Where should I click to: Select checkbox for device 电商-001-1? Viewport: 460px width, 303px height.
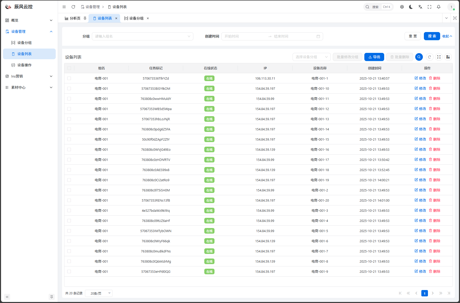coord(69,78)
